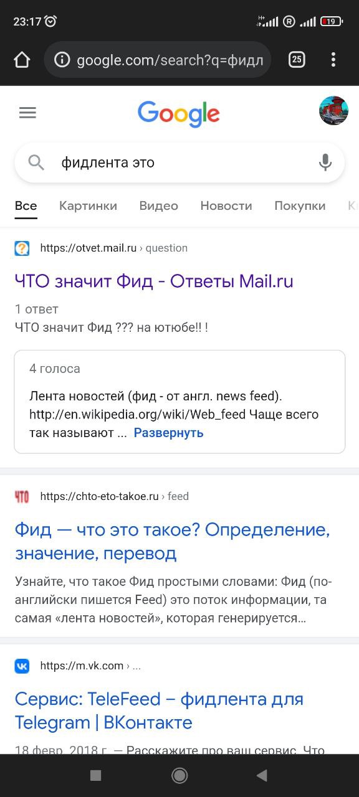The image size is (359, 797).
Task: Open the tab switcher showing 25 tabs
Action: coord(297,60)
